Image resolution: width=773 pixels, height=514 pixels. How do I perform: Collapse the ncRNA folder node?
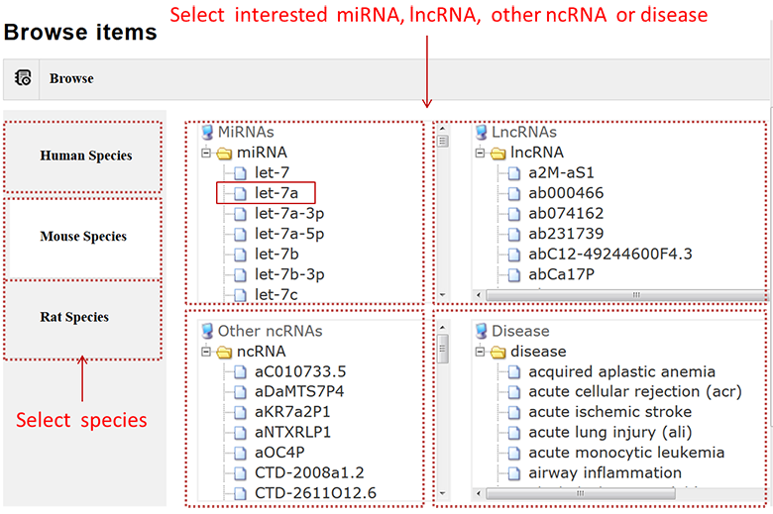[x=207, y=352]
